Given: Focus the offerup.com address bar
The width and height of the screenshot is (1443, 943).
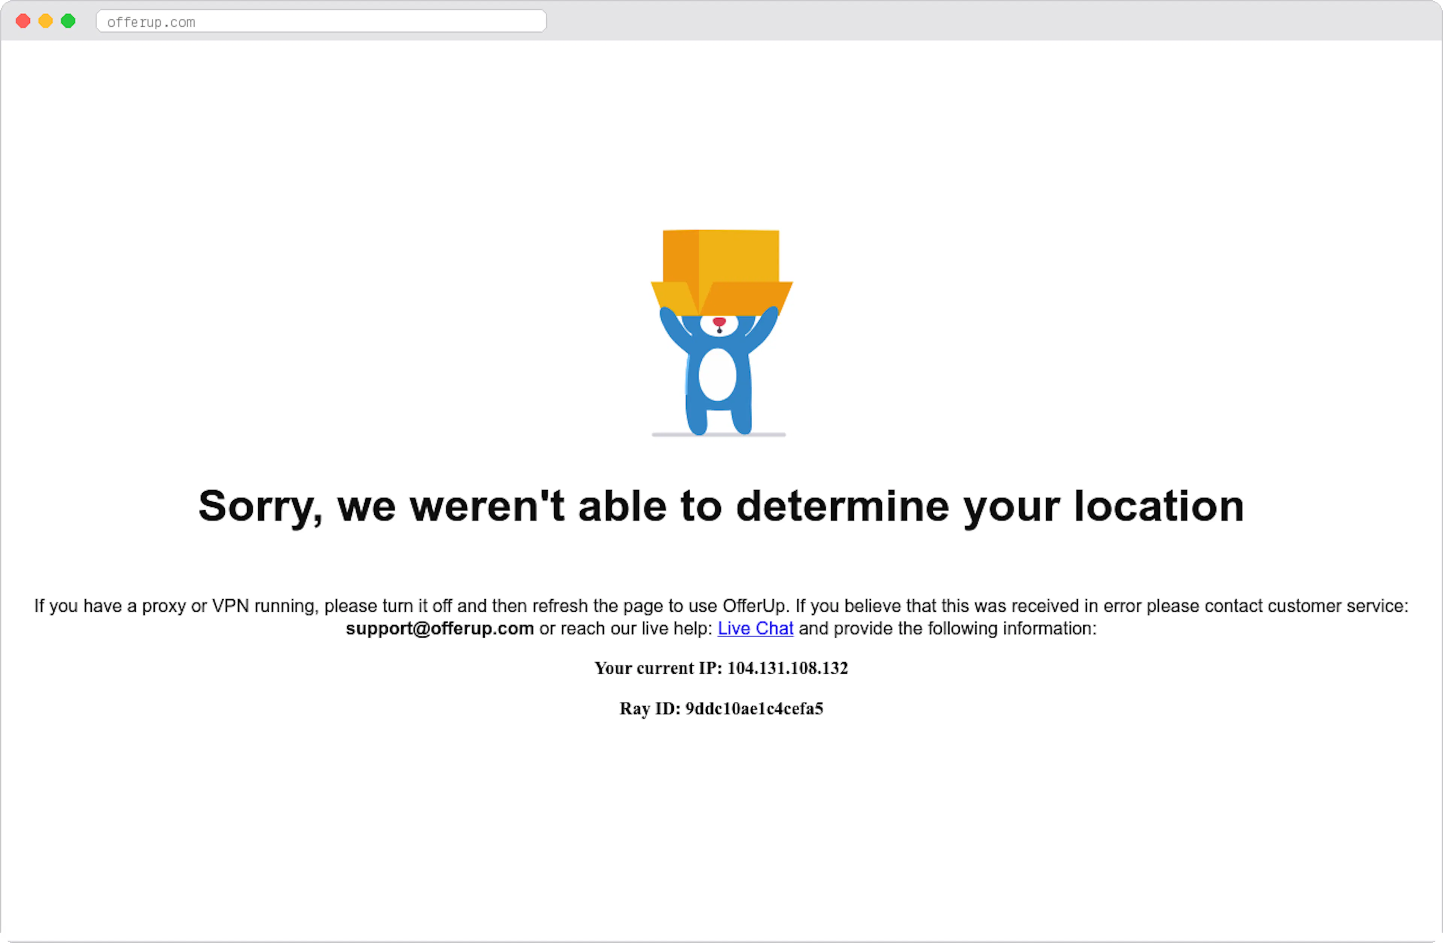Looking at the screenshot, I should click(x=321, y=21).
